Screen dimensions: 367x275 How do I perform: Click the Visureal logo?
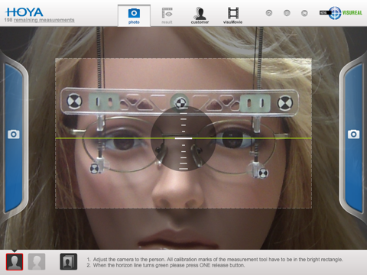(x=341, y=13)
